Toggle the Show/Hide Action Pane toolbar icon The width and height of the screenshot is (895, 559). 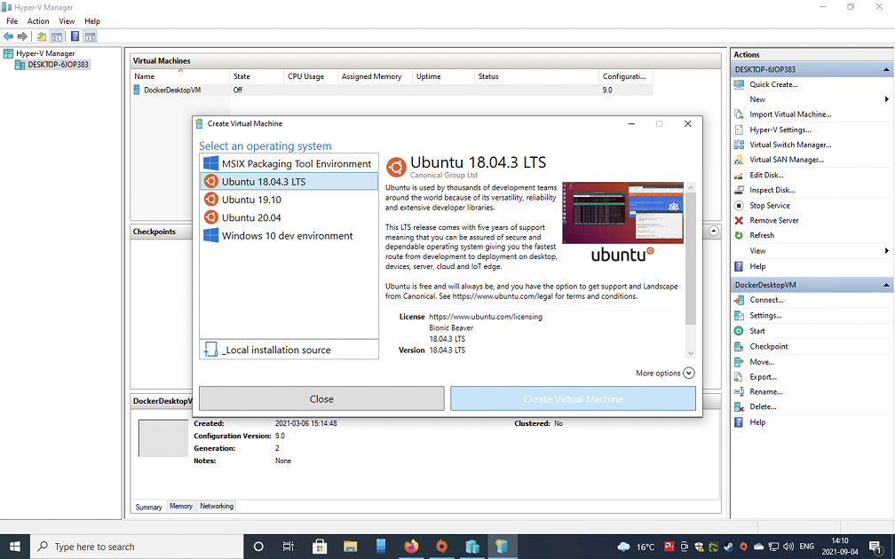90,36
